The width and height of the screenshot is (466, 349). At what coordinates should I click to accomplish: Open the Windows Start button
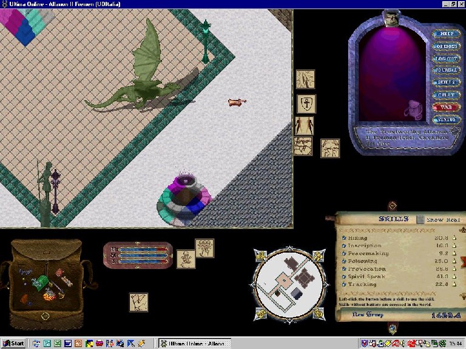click(13, 344)
